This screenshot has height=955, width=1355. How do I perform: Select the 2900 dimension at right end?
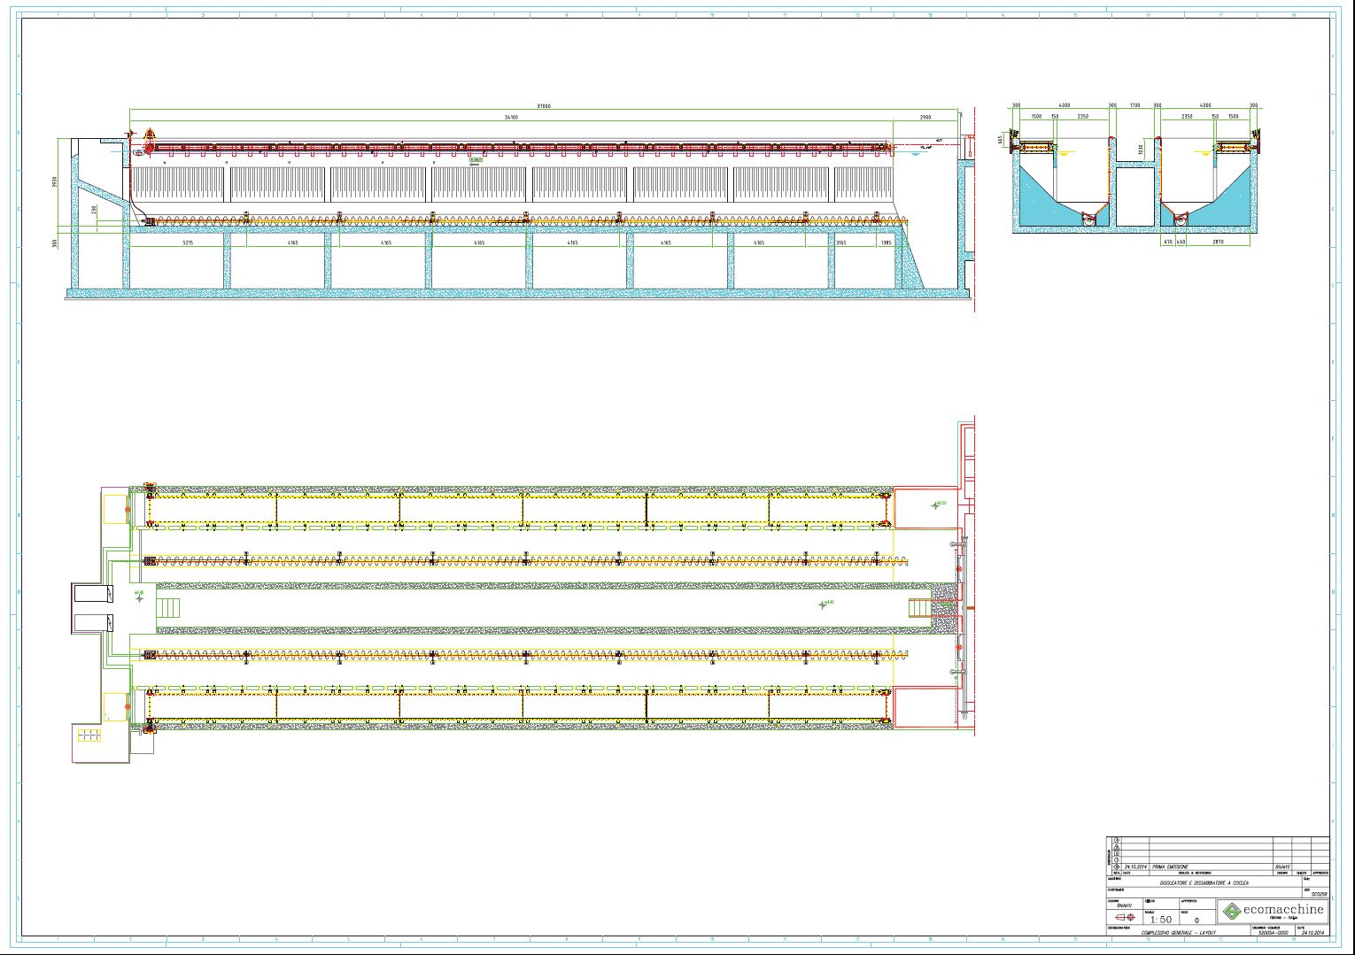(925, 117)
